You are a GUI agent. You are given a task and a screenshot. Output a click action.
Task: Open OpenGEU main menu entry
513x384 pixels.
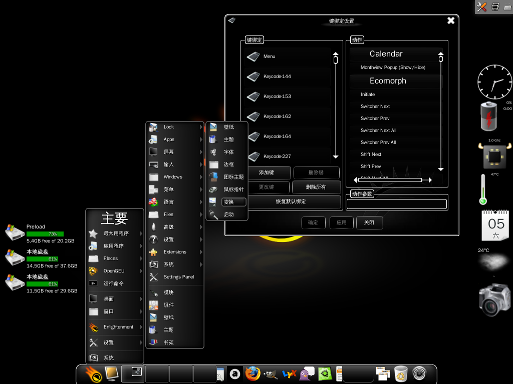(115, 270)
